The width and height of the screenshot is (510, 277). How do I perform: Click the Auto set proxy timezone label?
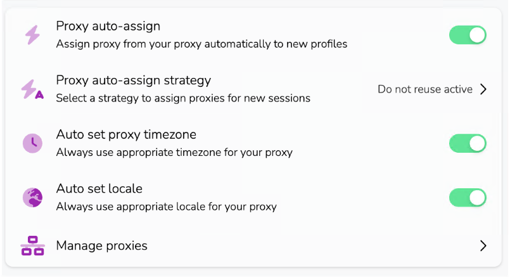[x=126, y=135]
